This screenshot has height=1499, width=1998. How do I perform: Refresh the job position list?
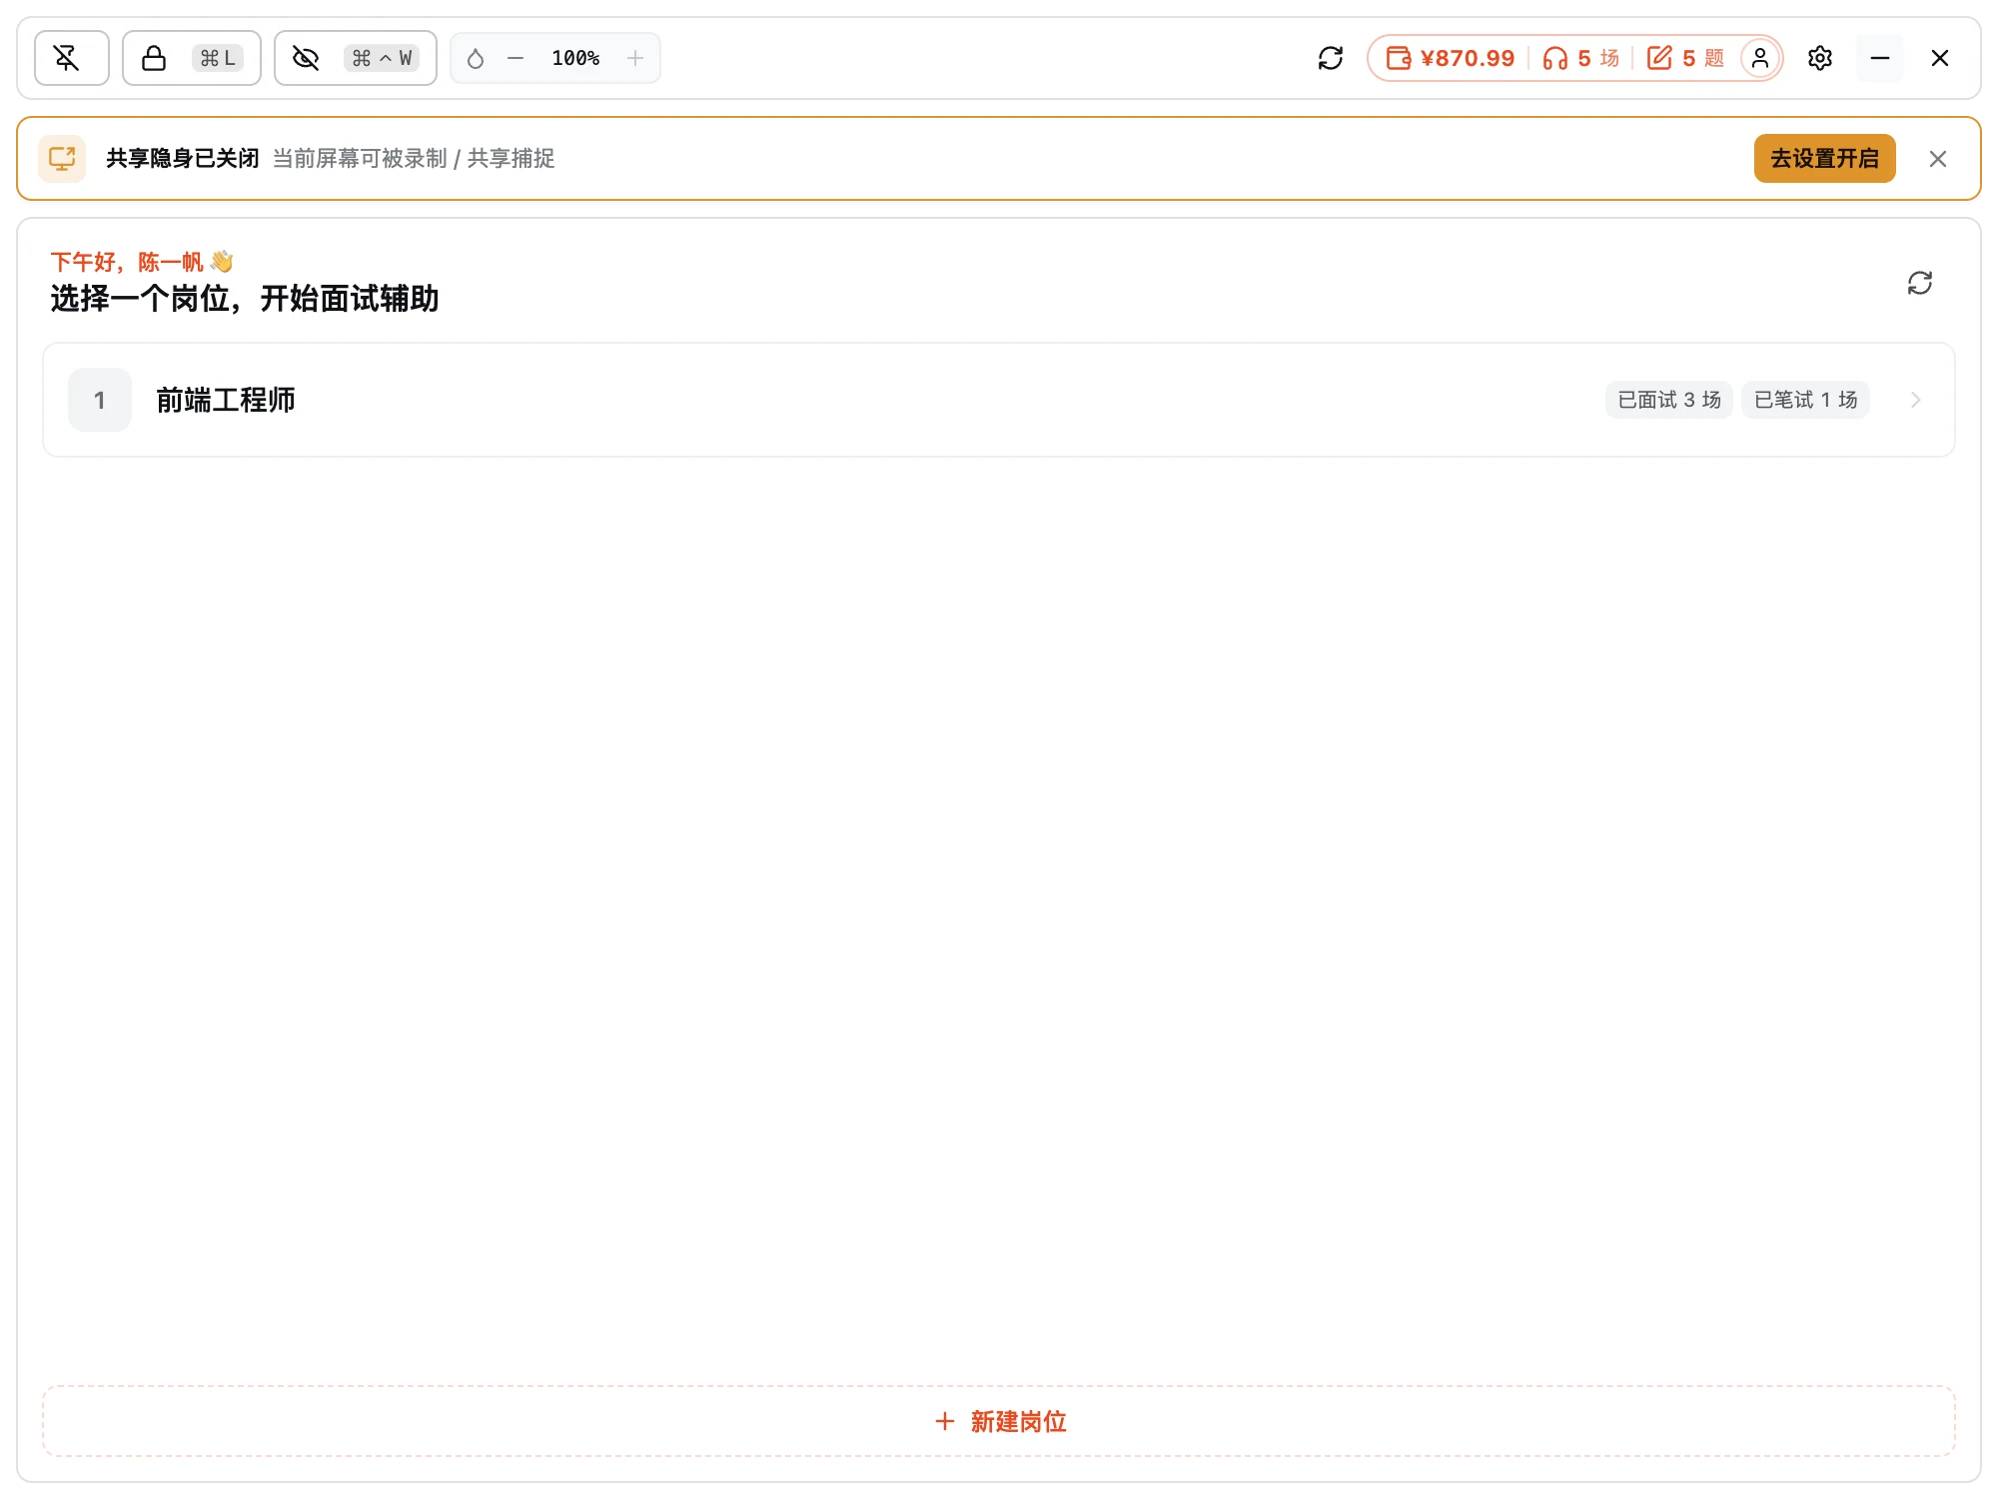pos(1920,283)
